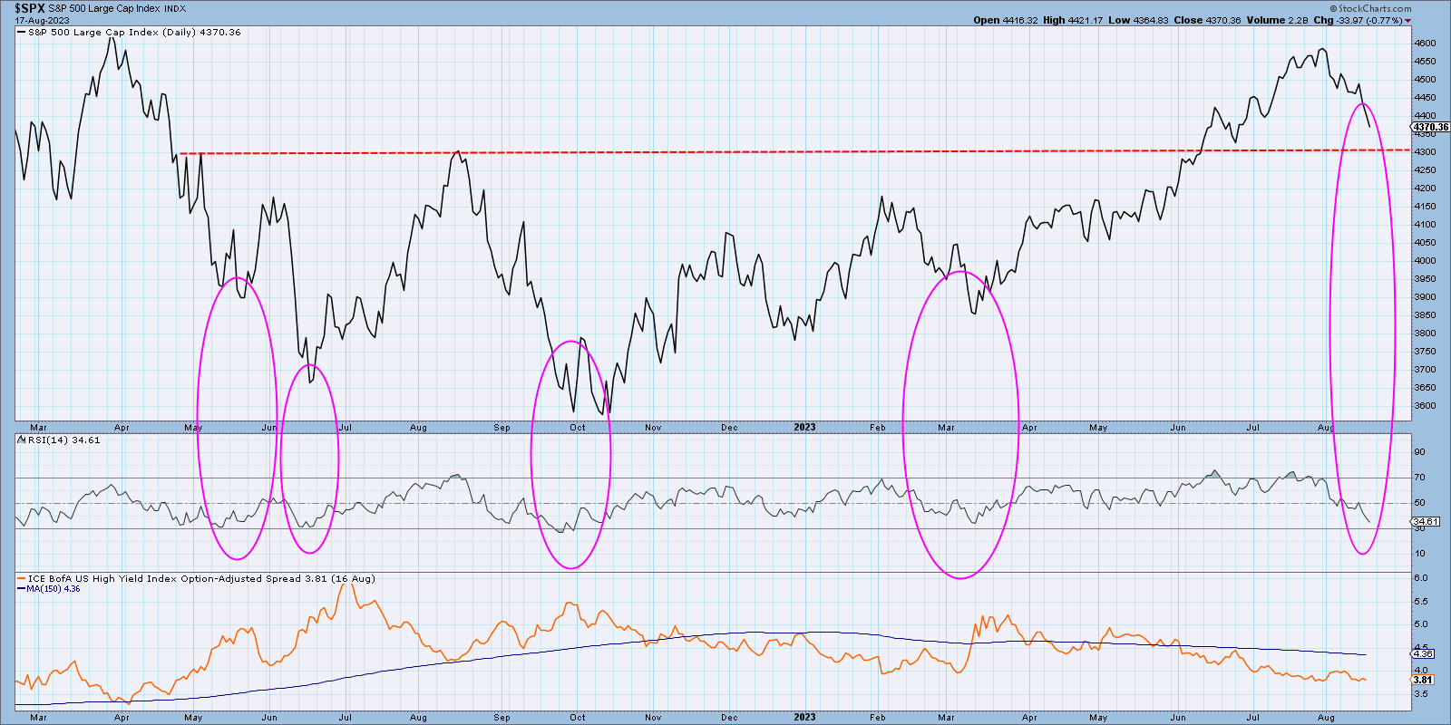Click the Oct marker on the price panel axis
Screen dimensions: 1451x725
tap(578, 427)
